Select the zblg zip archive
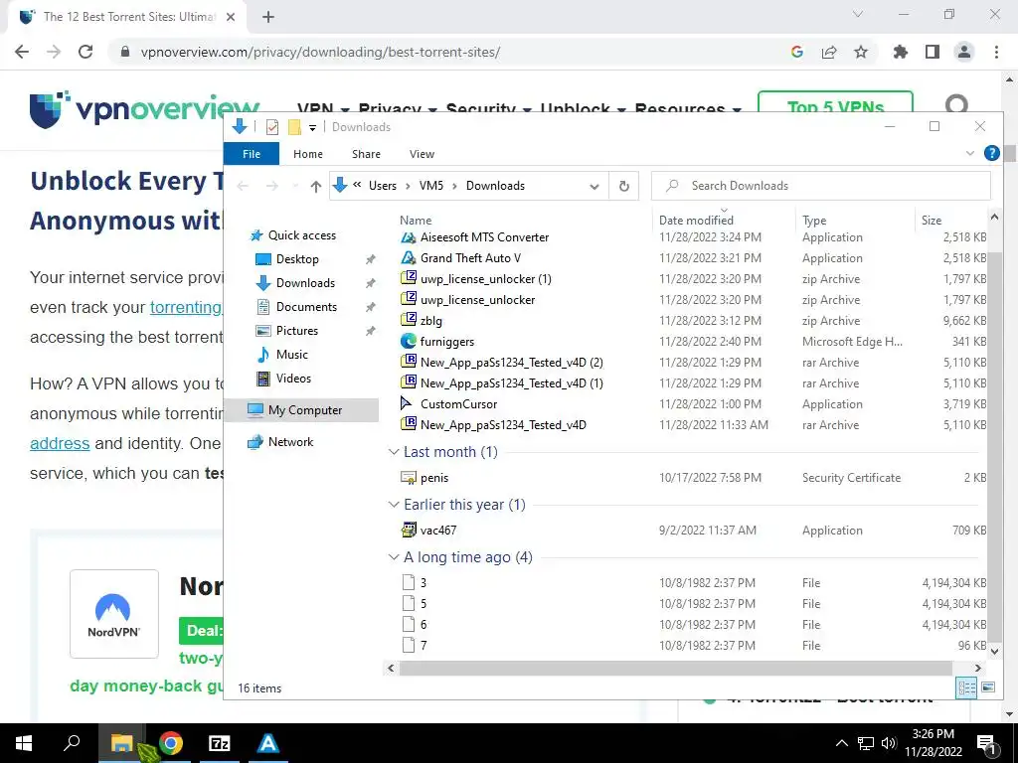This screenshot has height=763, width=1018. pos(431,321)
